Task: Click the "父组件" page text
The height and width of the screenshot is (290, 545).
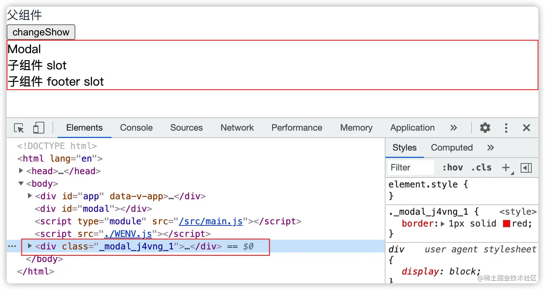Action: tap(24, 15)
